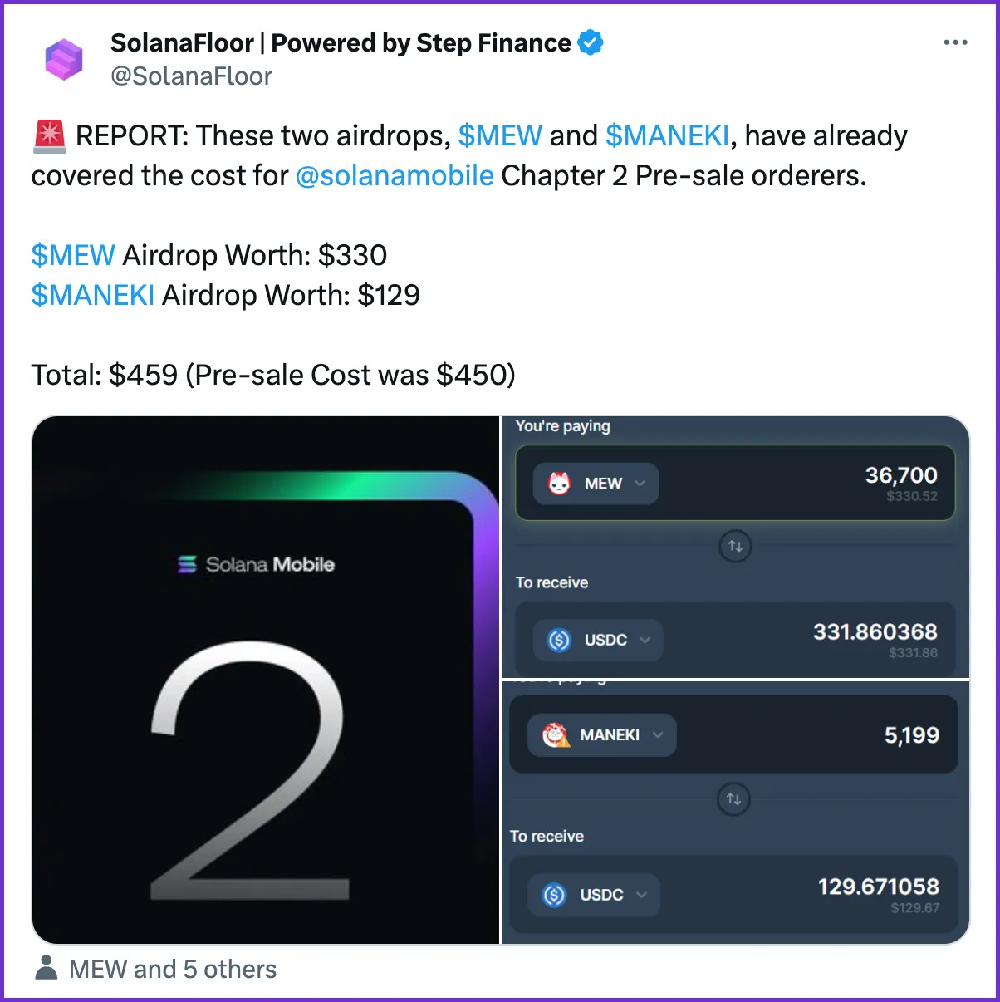
Task: Open the @solanamobile mention link
Action: [x=395, y=176]
